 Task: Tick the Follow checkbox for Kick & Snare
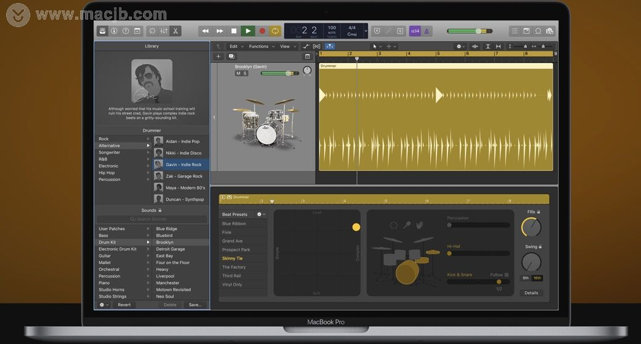(507, 275)
